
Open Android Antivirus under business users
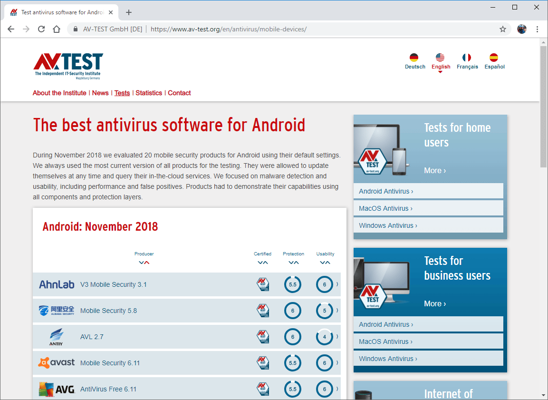pyautogui.click(x=428, y=324)
